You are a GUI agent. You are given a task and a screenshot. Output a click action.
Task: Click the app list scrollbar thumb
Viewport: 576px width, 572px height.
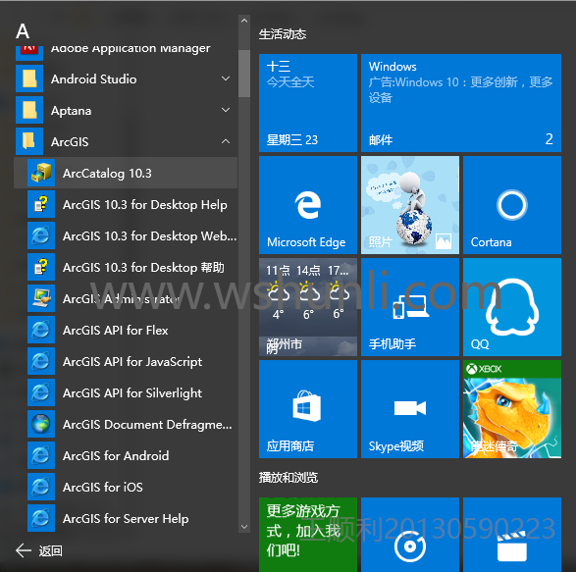pos(244,74)
